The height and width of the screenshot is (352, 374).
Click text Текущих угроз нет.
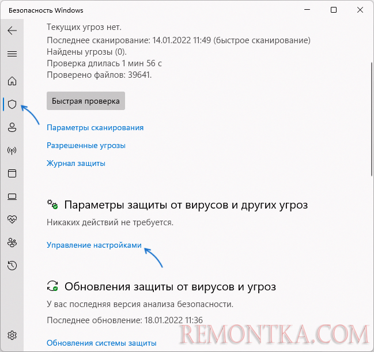84,27
